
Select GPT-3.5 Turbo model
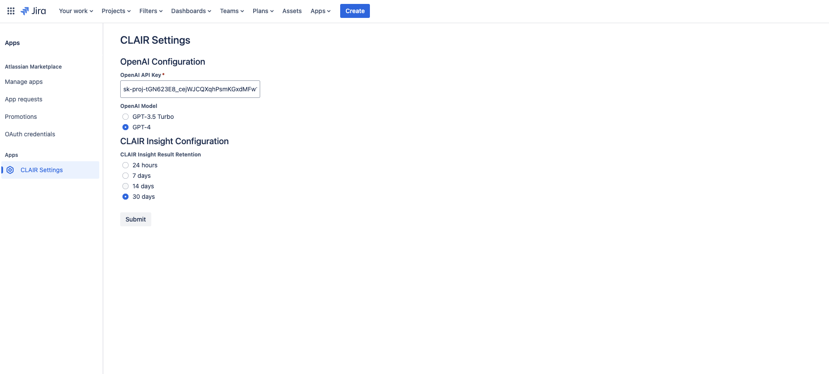pos(125,117)
